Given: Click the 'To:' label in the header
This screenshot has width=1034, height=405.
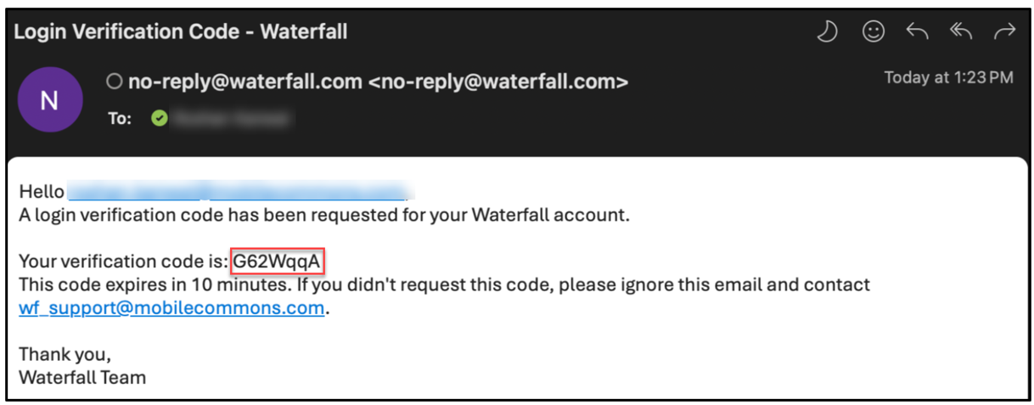Looking at the screenshot, I should 120,119.
